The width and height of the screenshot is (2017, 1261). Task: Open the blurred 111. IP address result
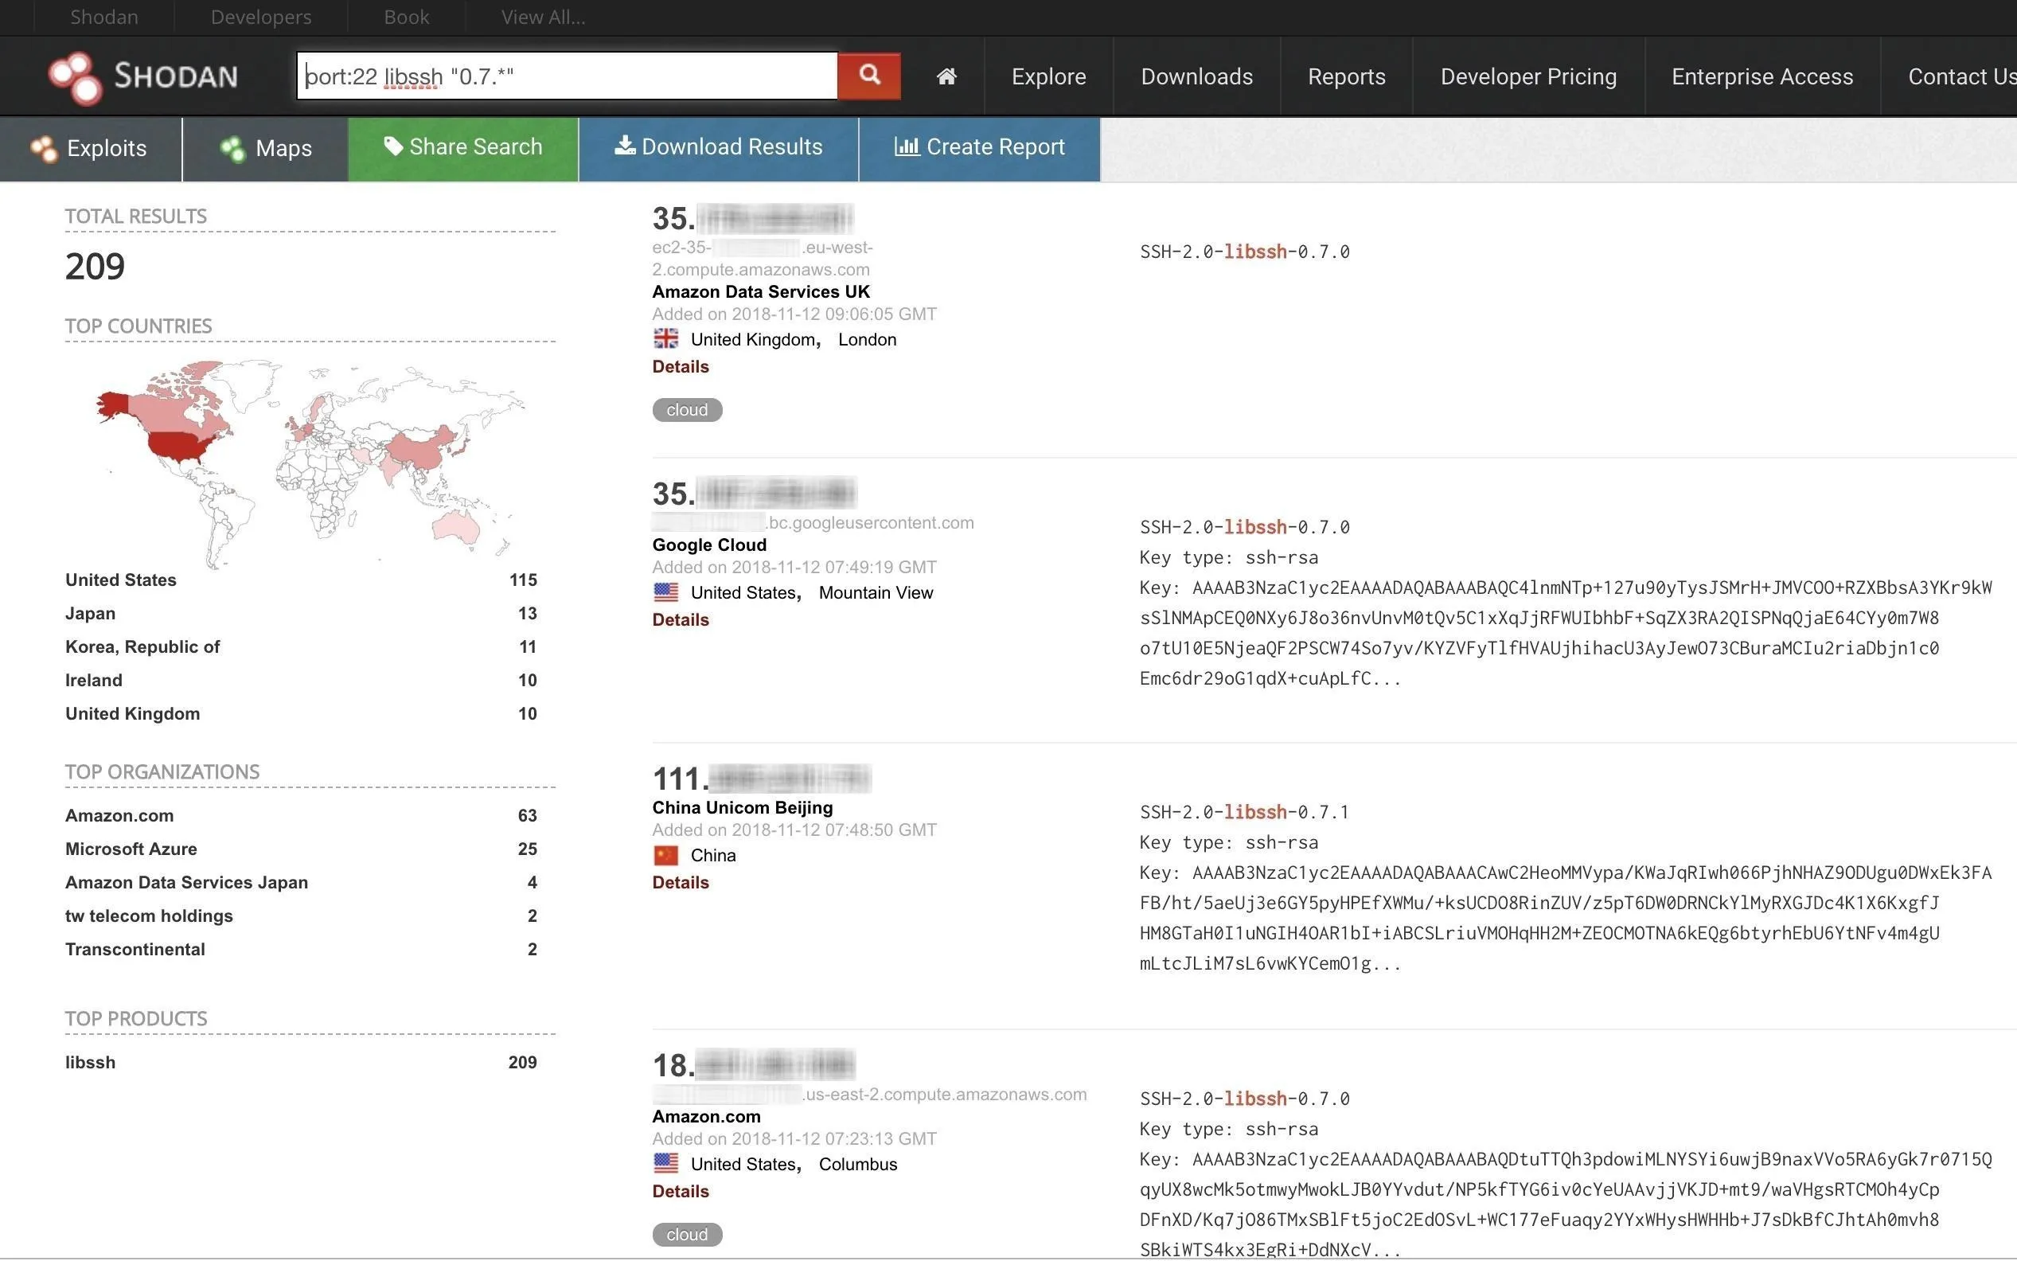[x=761, y=778]
